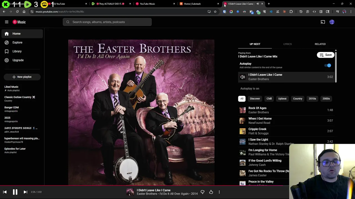Create a New playlist
The width and height of the screenshot is (355, 199).
(22, 77)
